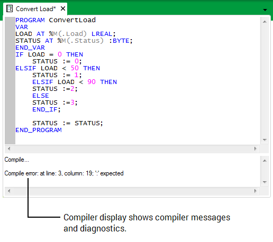This screenshot has height=242, width=273.
Task: Open the tab list dropdown arrow
Action: pos(265,10)
